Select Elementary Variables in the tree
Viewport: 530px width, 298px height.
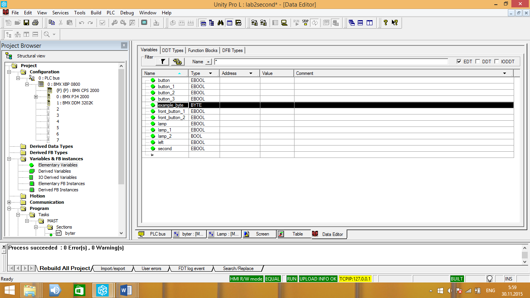point(58,165)
